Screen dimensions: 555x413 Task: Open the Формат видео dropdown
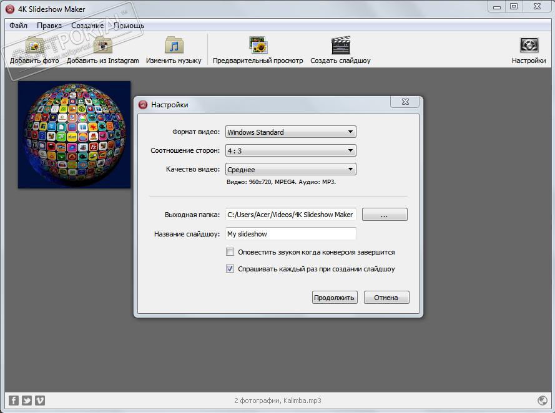coord(290,132)
